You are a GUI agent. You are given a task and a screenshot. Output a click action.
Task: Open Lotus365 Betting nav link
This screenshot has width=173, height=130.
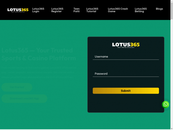tap(141, 10)
